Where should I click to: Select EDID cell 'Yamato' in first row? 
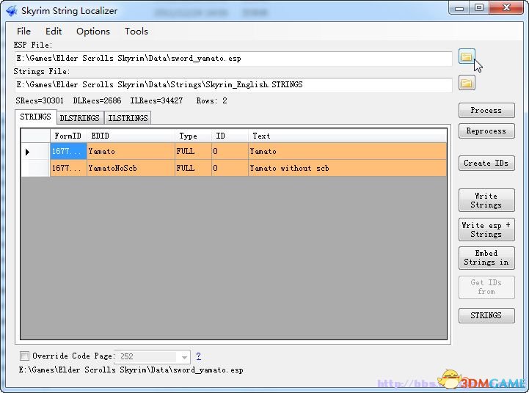[131, 151]
